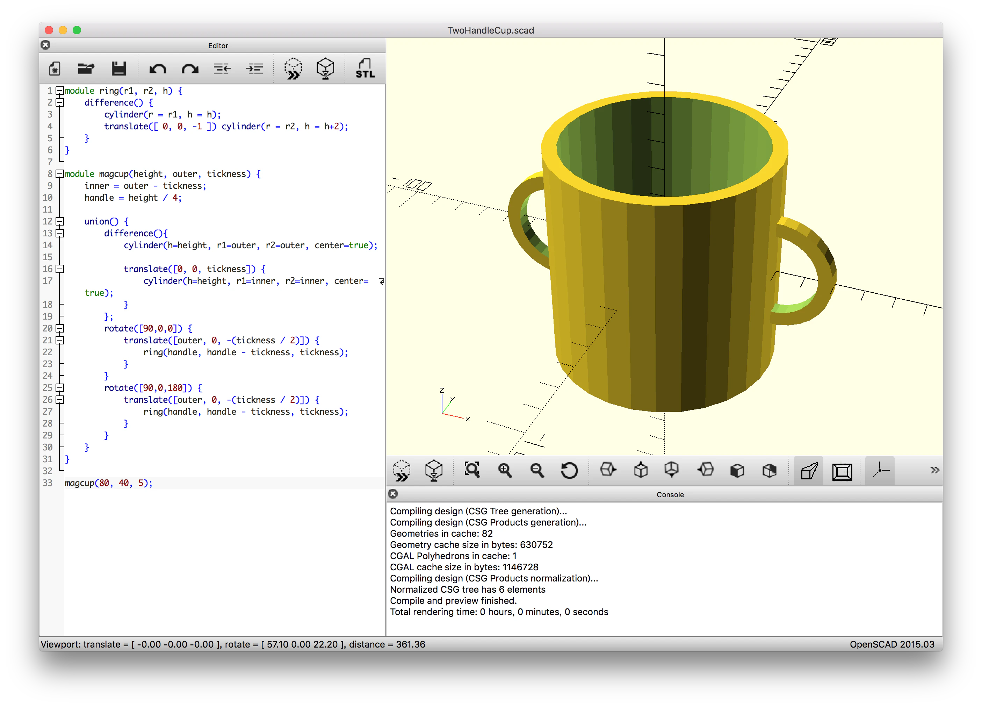Screen dimensions: 982x707
Task: Click the TwoHandleCup.scad window title
Action: (x=491, y=30)
